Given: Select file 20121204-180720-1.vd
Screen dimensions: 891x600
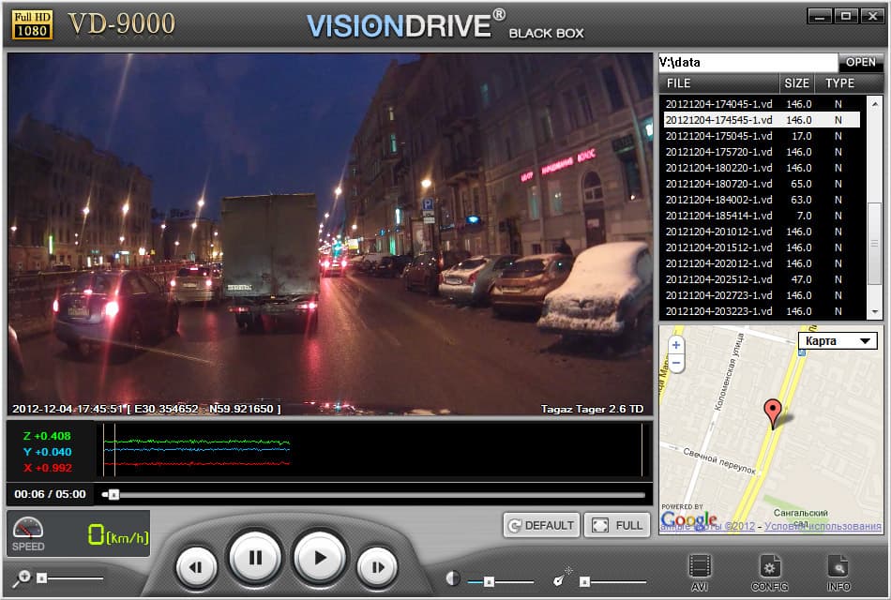Looking at the screenshot, I should click(762, 184).
